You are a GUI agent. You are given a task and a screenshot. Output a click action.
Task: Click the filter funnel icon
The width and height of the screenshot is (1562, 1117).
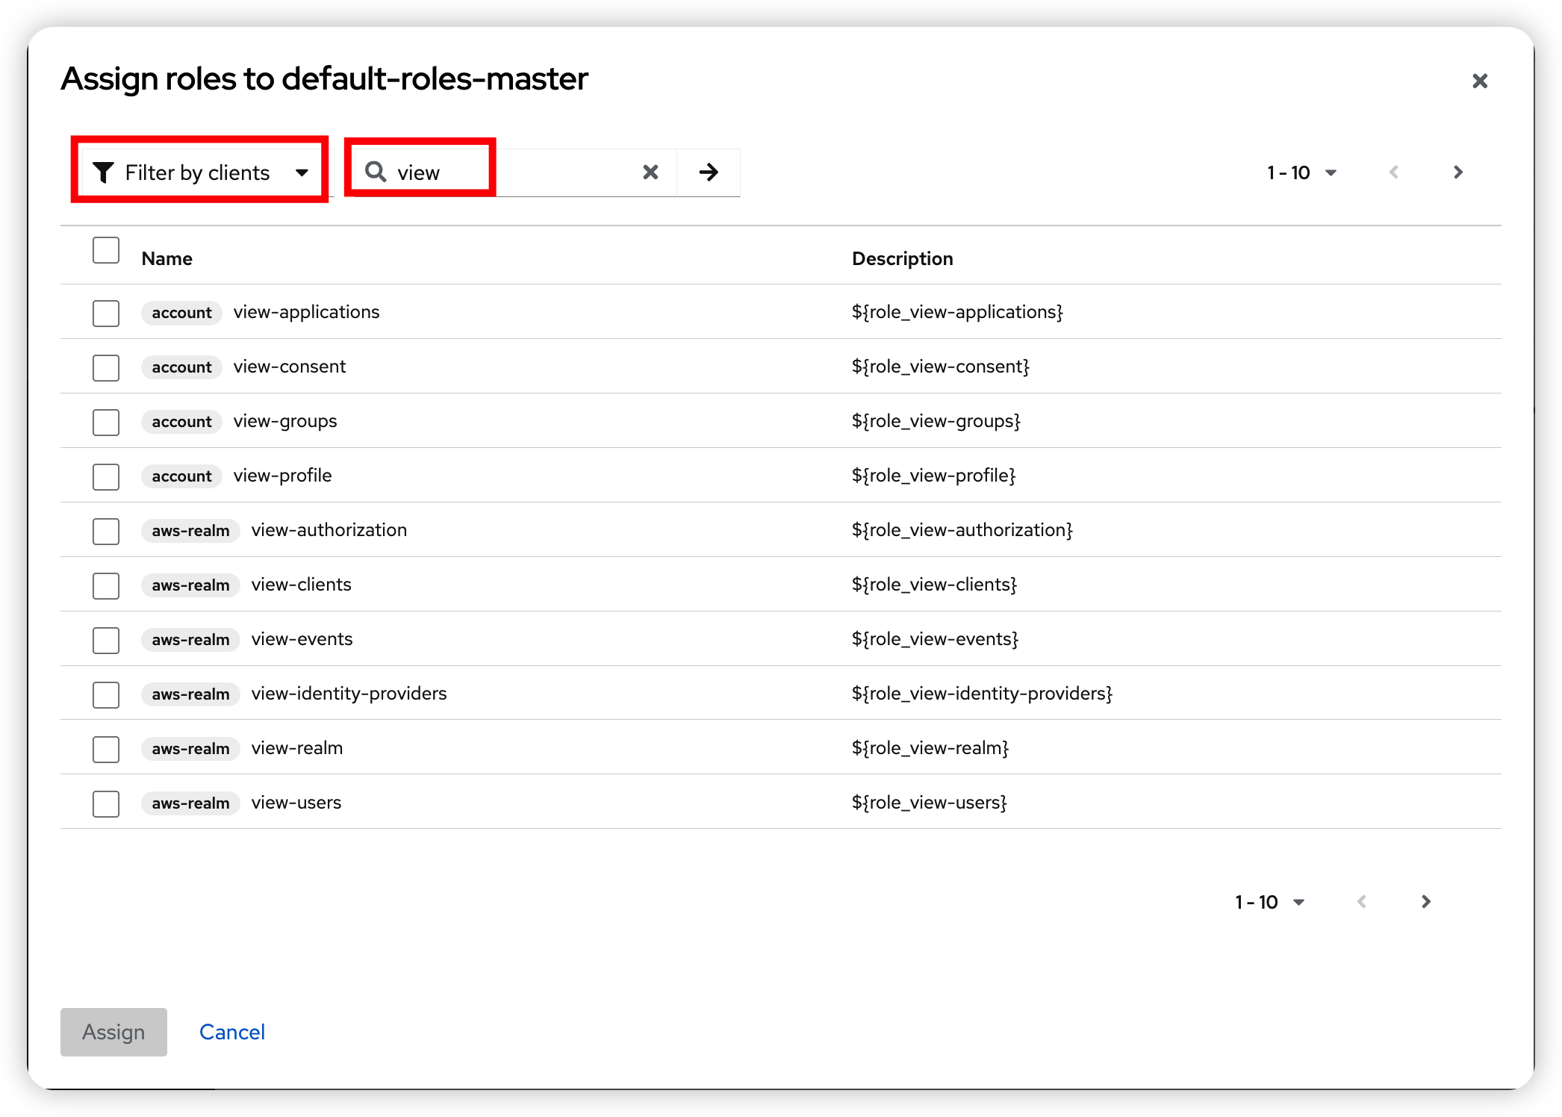click(x=103, y=172)
